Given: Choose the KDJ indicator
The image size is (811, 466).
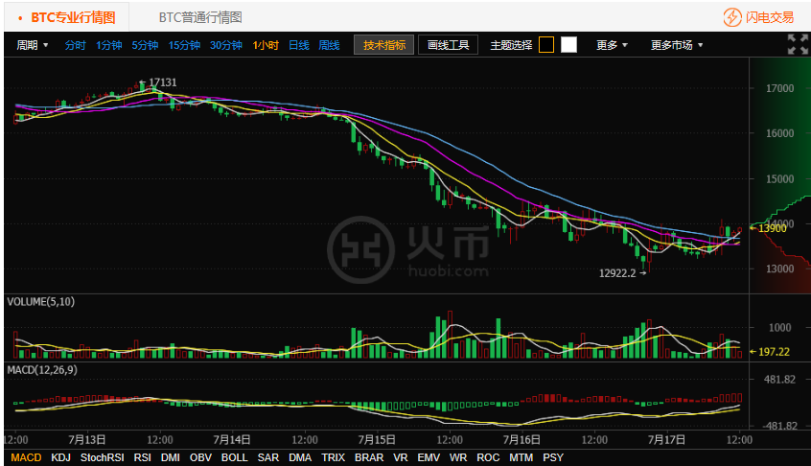Looking at the screenshot, I should click(60, 457).
